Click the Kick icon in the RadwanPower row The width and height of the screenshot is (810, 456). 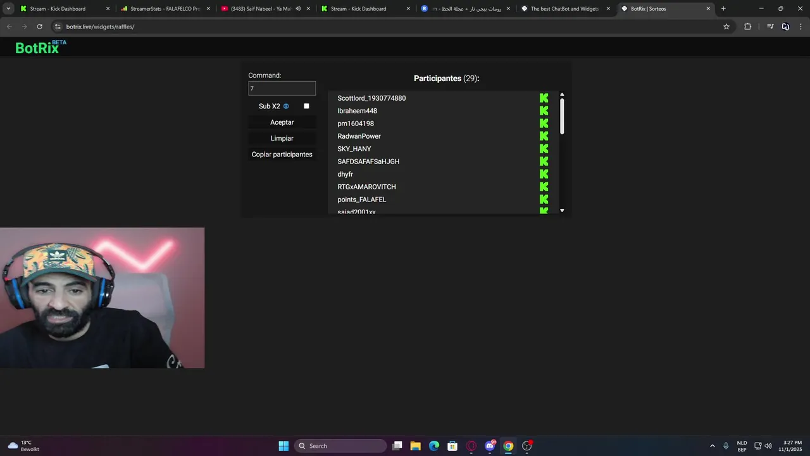544,136
